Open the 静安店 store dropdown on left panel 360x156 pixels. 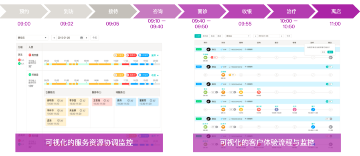pyautogui.click(x=32, y=38)
